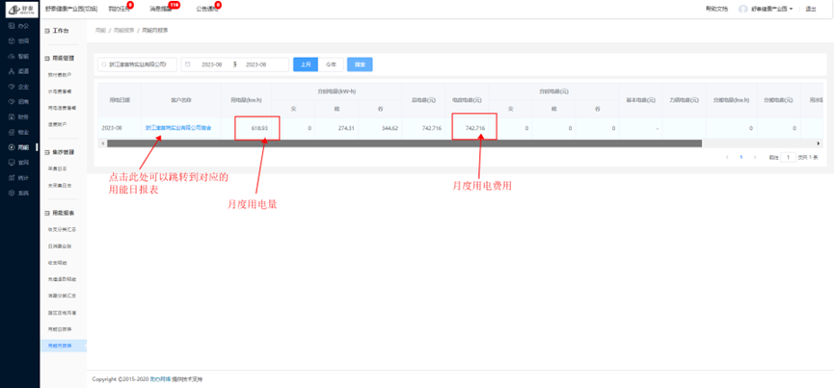This screenshot has height=388, width=834.
Task: Open 公告通知 in the top bar
Action: point(206,9)
